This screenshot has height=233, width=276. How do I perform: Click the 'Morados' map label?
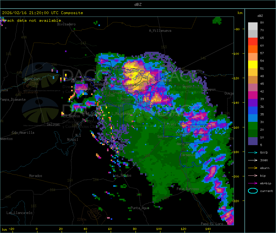pos(36,176)
